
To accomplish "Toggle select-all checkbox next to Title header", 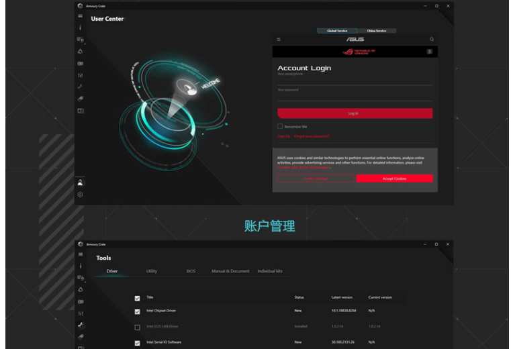I will coord(137,298).
